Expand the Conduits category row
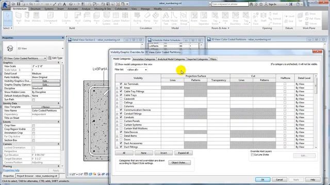Screen dimensions: 330x185 [x=117, y=118]
